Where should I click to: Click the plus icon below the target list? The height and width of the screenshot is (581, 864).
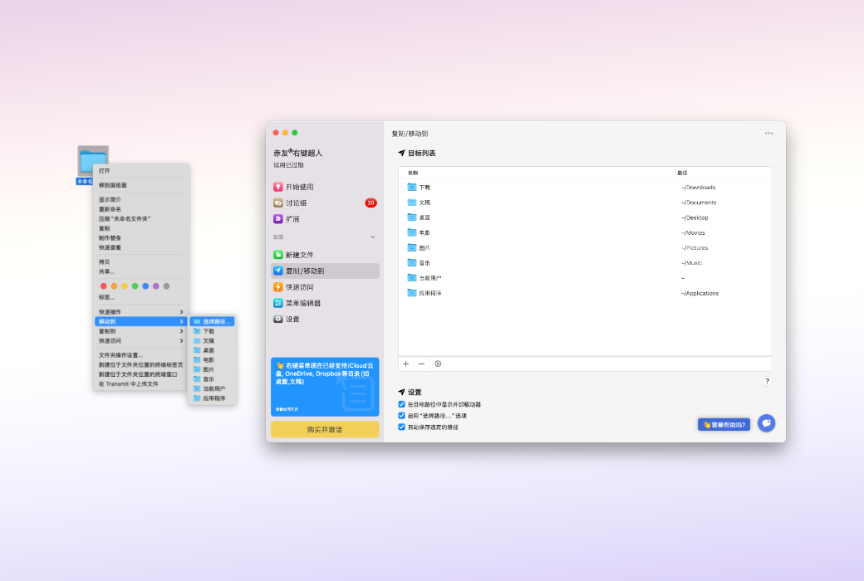coord(406,364)
